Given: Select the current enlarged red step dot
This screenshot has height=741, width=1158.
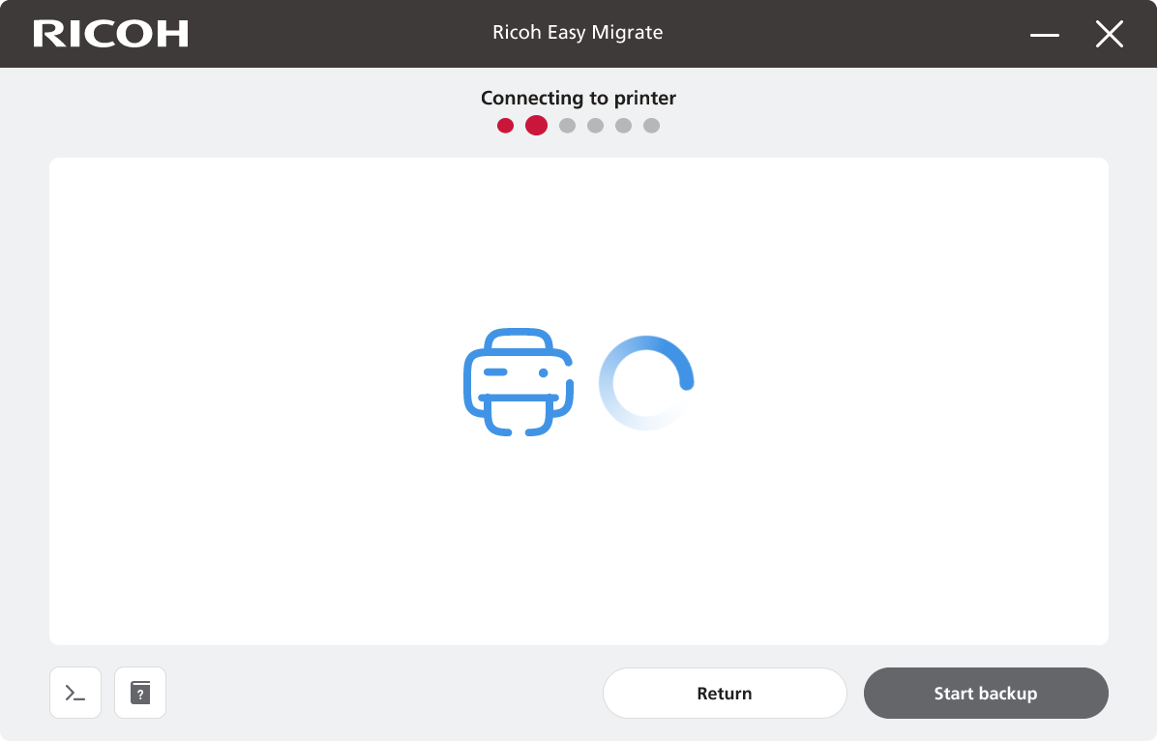Looking at the screenshot, I should 536,125.
